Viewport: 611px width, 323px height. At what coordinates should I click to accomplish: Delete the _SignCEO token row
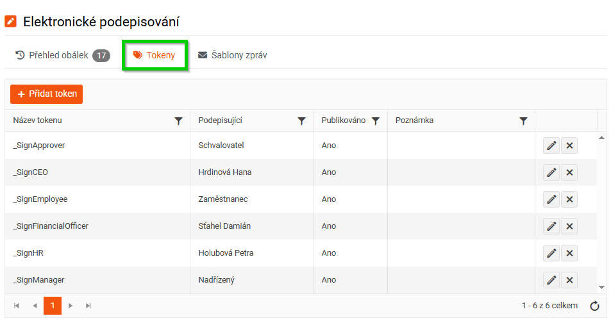(x=569, y=172)
